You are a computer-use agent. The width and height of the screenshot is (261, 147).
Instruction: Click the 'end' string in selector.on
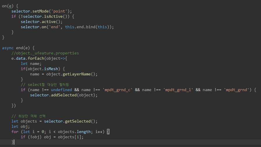pyautogui.click(x=55, y=27)
